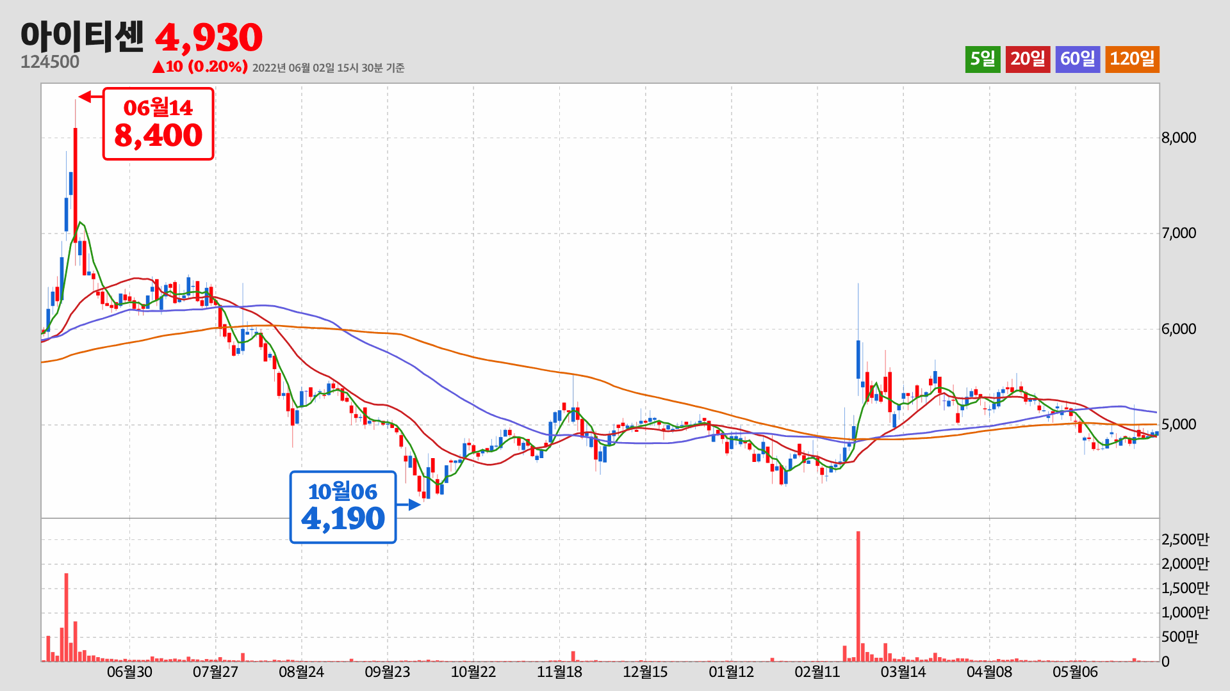This screenshot has width=1230, height=691.
Task: Click the stock name 아이티센
Action: pyautogui.click(x=83, y=36)
